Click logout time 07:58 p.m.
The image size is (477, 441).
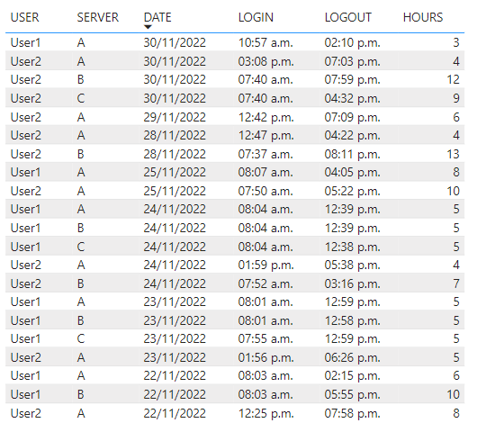352,414
